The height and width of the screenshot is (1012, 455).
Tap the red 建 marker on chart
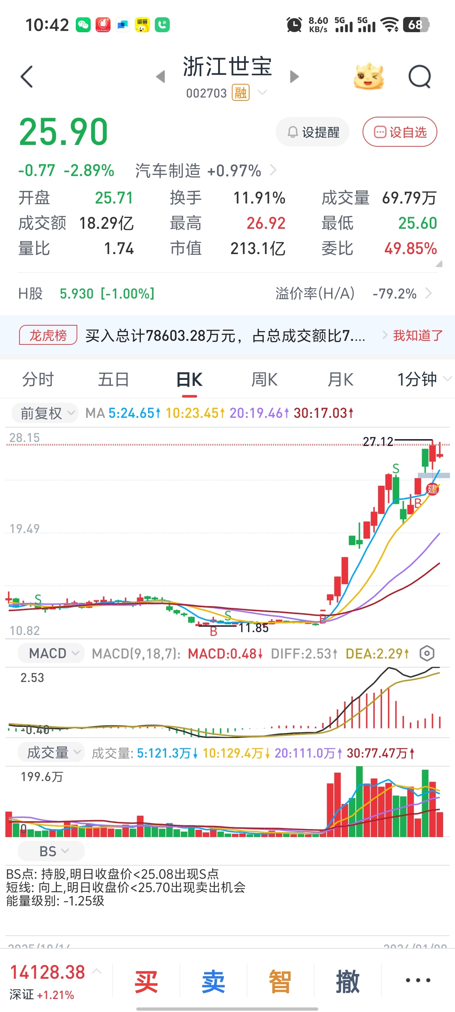coord(432,489)
